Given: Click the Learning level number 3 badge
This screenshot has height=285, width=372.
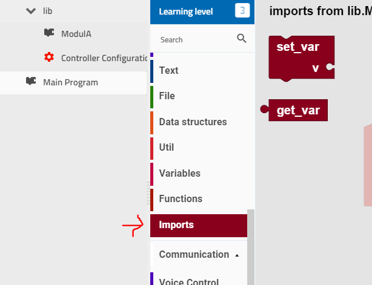Looking at the screenshot, I should [x=242, y=10].
